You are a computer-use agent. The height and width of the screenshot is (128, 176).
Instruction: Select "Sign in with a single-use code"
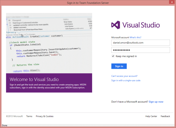coord(126,80)
